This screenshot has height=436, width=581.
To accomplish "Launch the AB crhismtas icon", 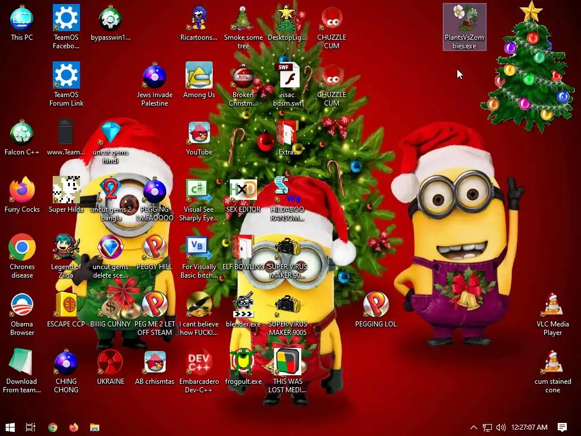I will click(x=154, y=367).
